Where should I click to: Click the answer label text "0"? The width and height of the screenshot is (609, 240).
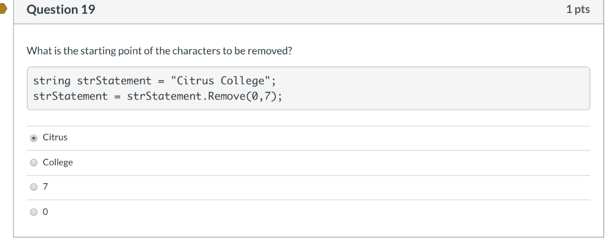click(x=45, y=212)
